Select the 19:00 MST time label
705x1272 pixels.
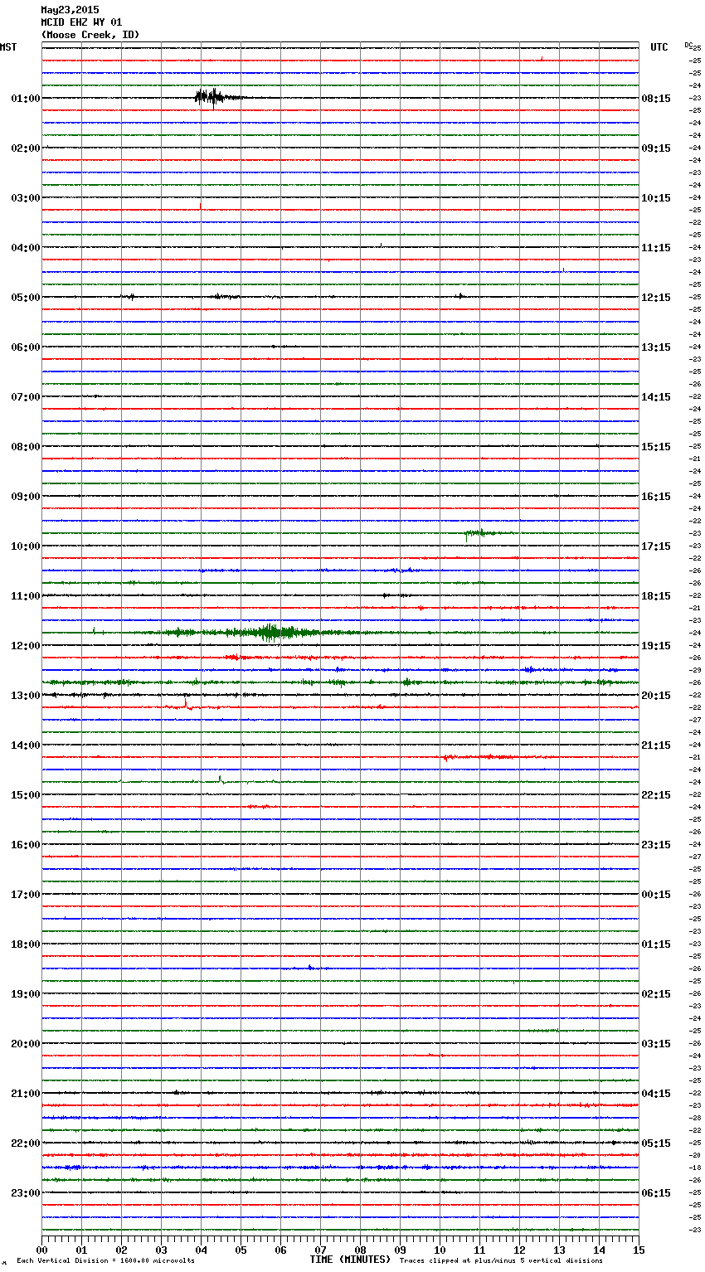pos(26,994)
